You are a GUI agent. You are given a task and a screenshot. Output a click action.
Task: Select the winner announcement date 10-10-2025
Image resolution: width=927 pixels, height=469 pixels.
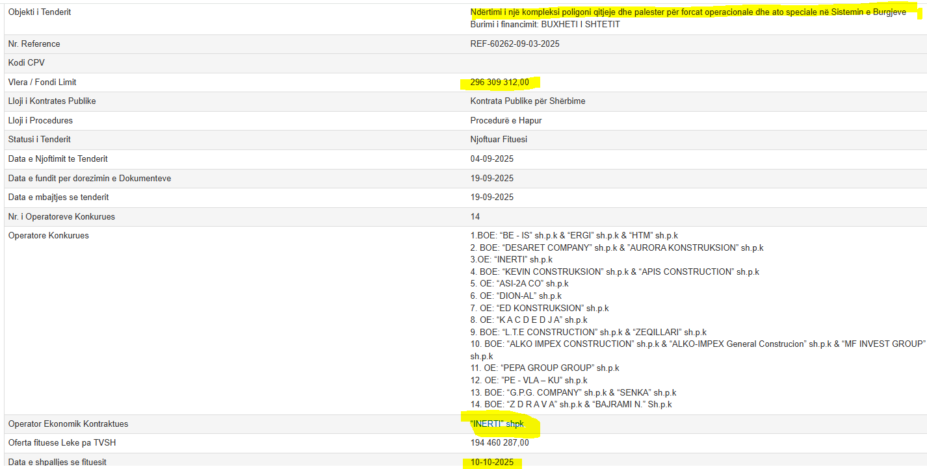pos(491,463)
